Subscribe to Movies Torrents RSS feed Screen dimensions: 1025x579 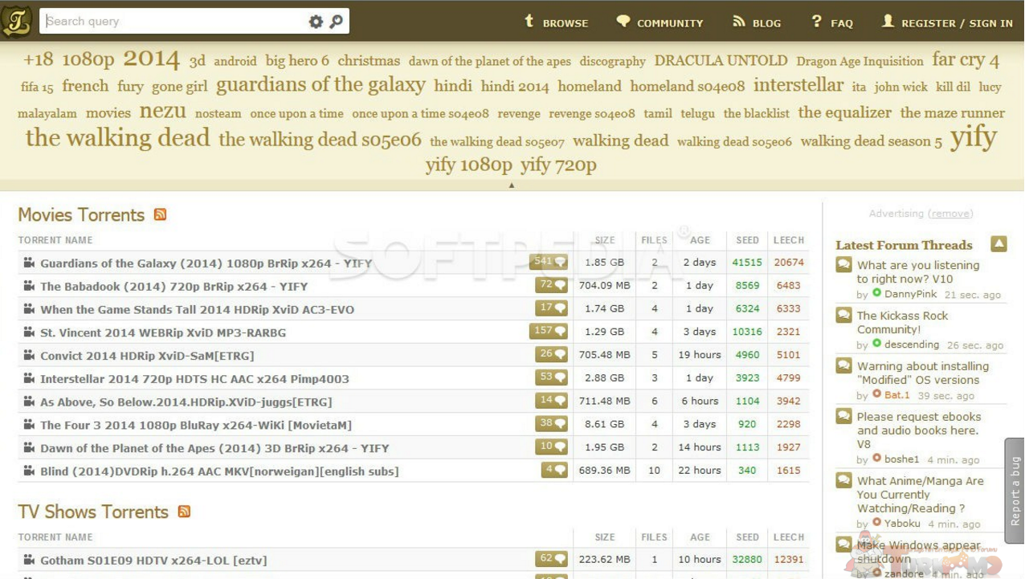tap(161, 214)
